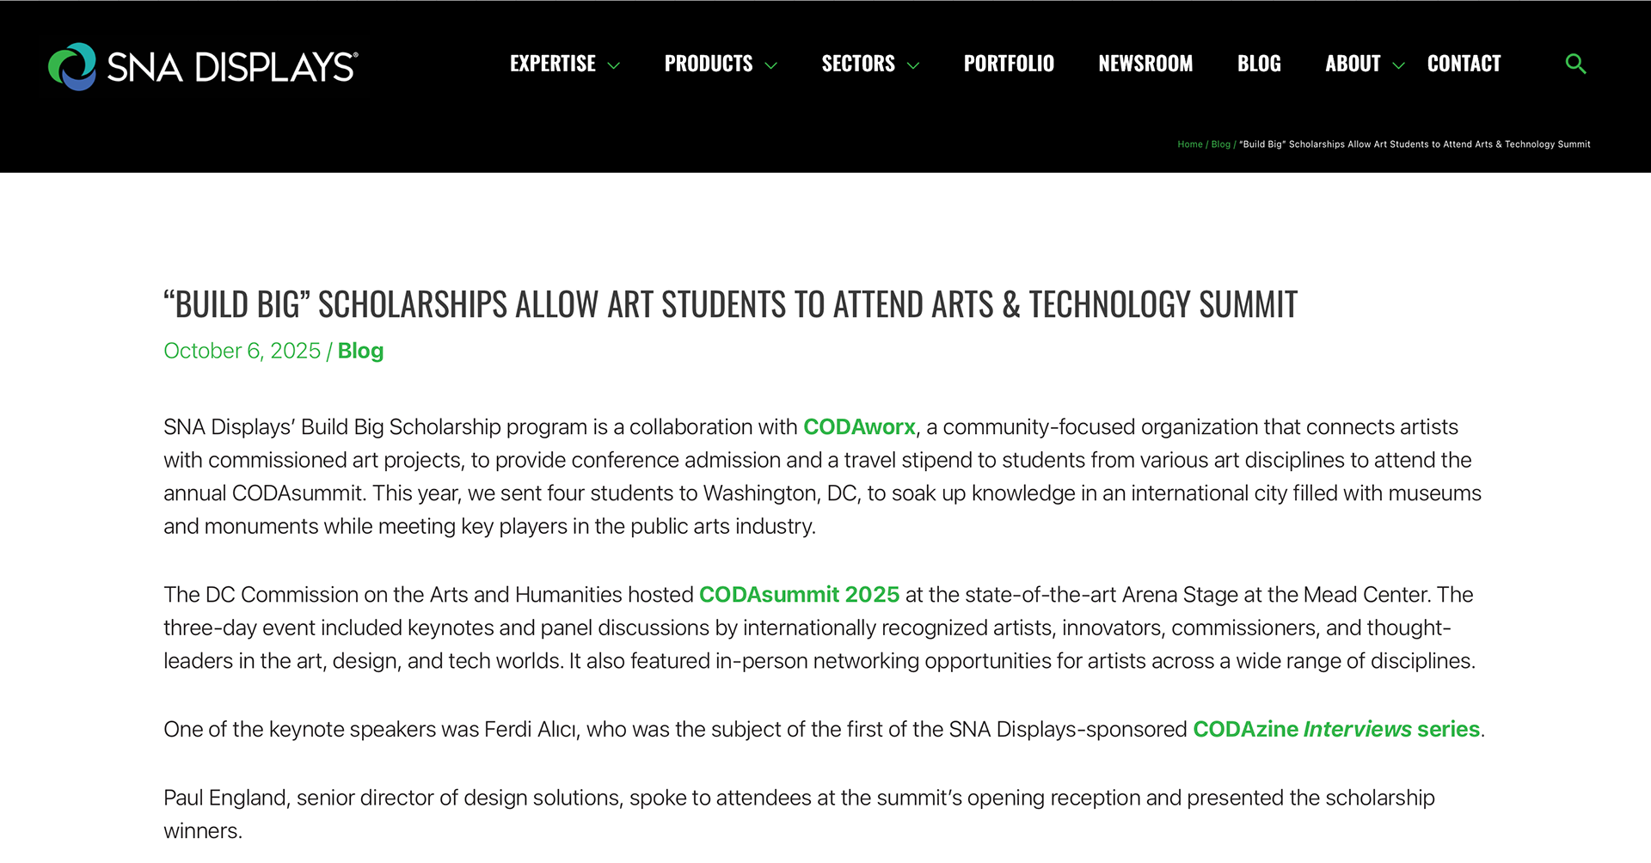1651x863 pixels.
Task: Go to the Newsroom page
Action: [1145, 64]
